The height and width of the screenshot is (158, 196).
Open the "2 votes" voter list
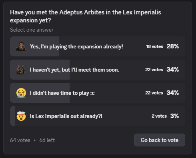159,116
